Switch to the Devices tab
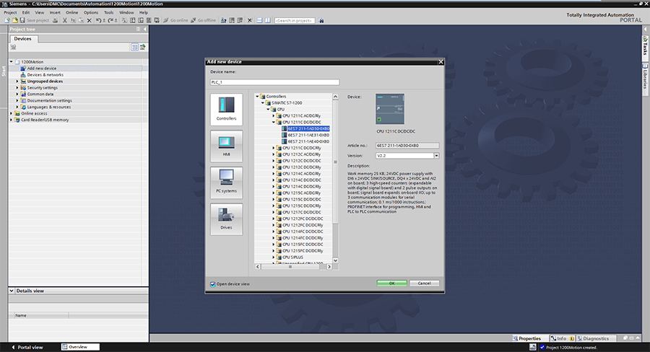This screenshot has height=352, width=650. (x=23, y=38)
